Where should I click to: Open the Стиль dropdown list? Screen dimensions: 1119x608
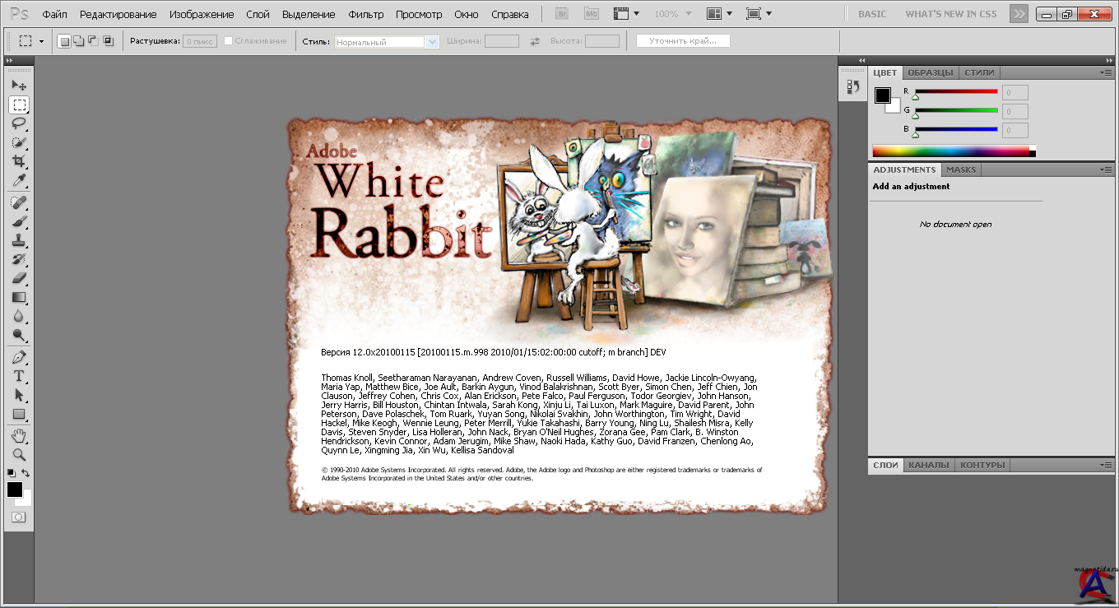pyautogui.click(x=432, y=42)
